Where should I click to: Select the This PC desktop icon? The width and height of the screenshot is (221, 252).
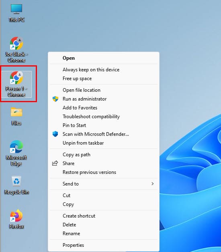(x=16, y=13)
